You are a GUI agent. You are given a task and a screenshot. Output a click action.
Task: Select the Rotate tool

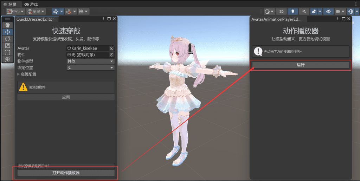pos(7,39)
